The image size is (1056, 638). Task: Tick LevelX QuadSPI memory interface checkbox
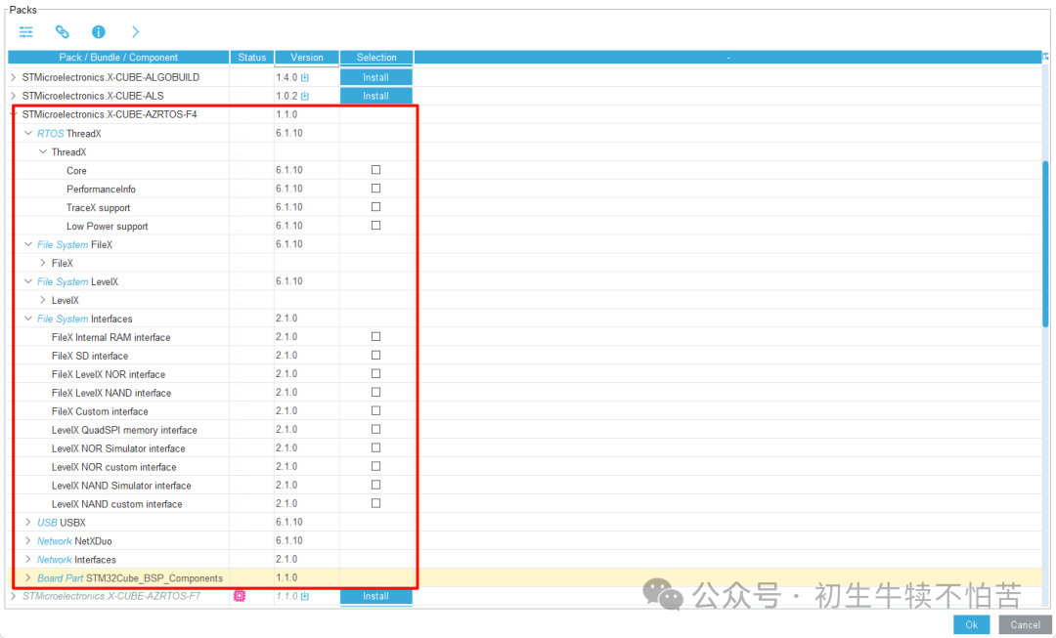tap(375, 429)
